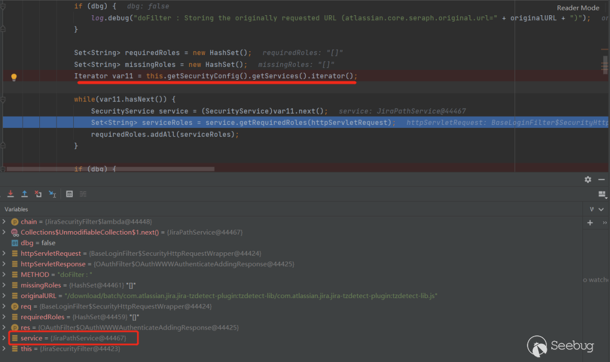Viewport: 610px width, 362px height.
Task: Select the dbg = false variable row
Action: (x=291, y=243)
